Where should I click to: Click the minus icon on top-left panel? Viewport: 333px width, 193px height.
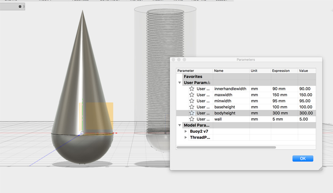20,7
